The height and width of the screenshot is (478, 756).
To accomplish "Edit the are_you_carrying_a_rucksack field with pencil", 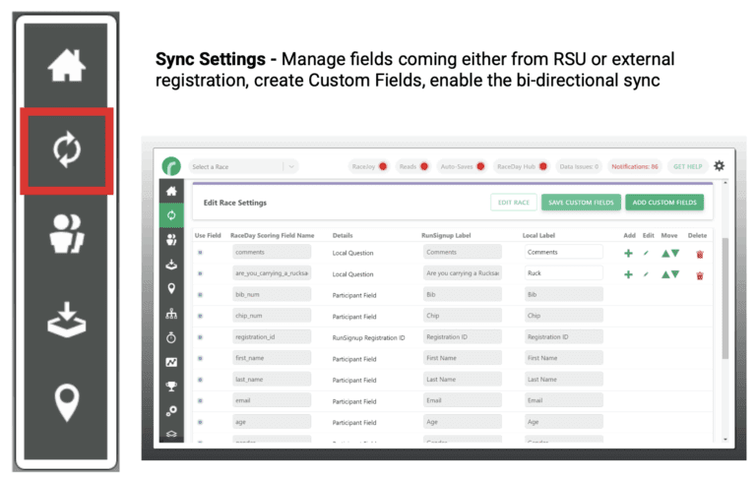I will pyautogui.click(x=647, y=274).
